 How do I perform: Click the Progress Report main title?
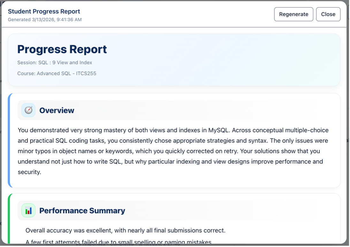(62, 49)
